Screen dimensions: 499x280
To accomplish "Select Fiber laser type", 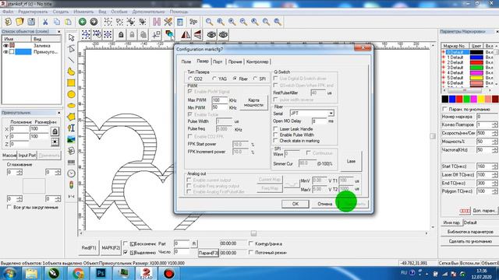I will pyautogui.click(x=235, y=79).
